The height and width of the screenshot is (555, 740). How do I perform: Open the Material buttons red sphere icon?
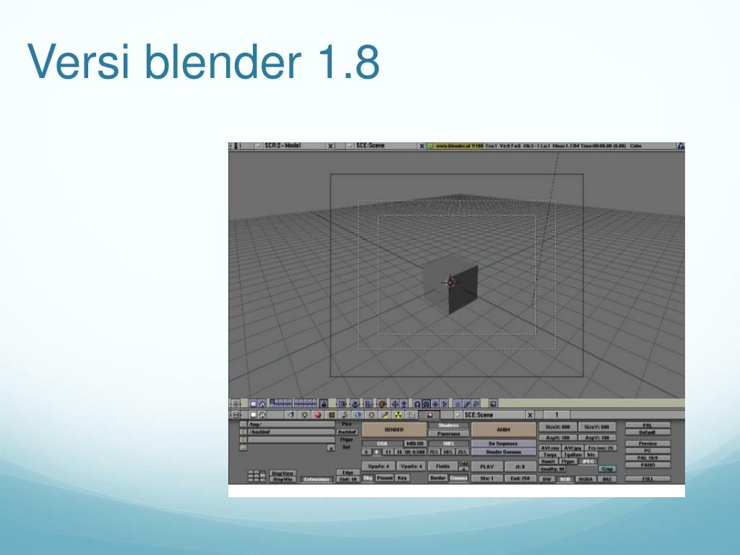[318, 415]
